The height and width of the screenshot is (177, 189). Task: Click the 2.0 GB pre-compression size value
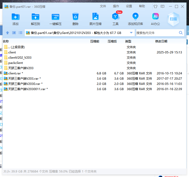click(x=101, y=84)
